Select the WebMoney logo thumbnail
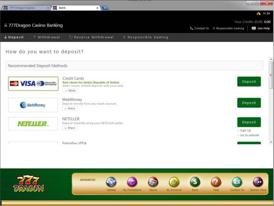274x206 pixels. 33,105
